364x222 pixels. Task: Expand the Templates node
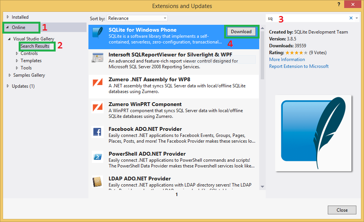[17, 61]
